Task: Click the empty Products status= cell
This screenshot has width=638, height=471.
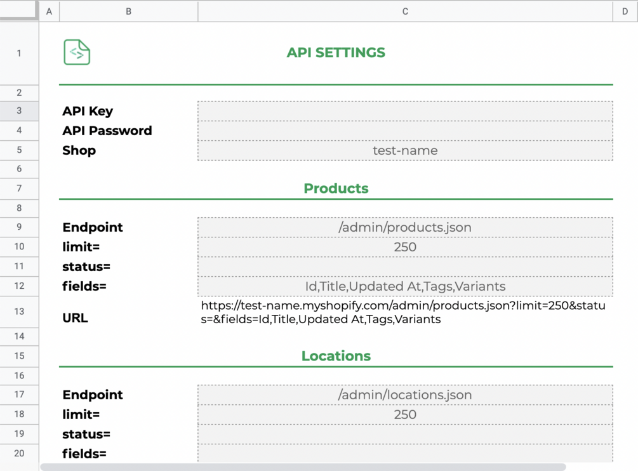Action: [405, 267]
